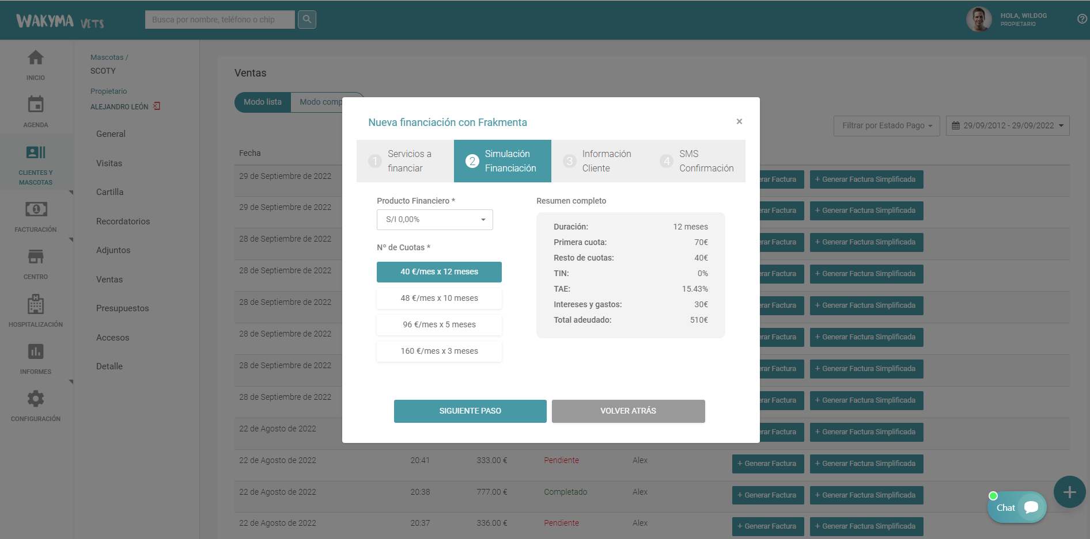
Task: Click the Siguiente Paso button
Action: point(470,411)
